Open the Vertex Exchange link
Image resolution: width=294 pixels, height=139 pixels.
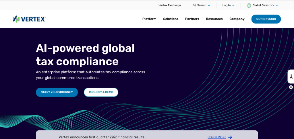point(170,5)
